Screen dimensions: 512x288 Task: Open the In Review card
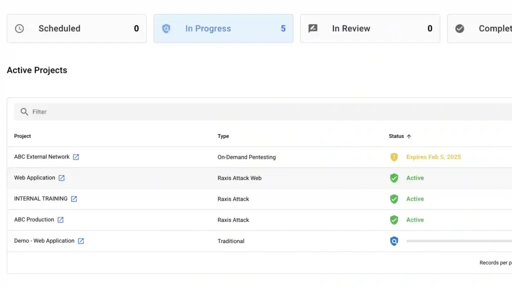(370, 28)
